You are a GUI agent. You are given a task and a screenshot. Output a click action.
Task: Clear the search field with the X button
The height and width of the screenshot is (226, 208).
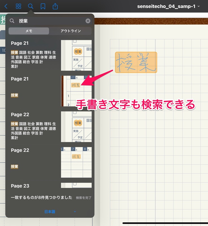coord(88,21)
